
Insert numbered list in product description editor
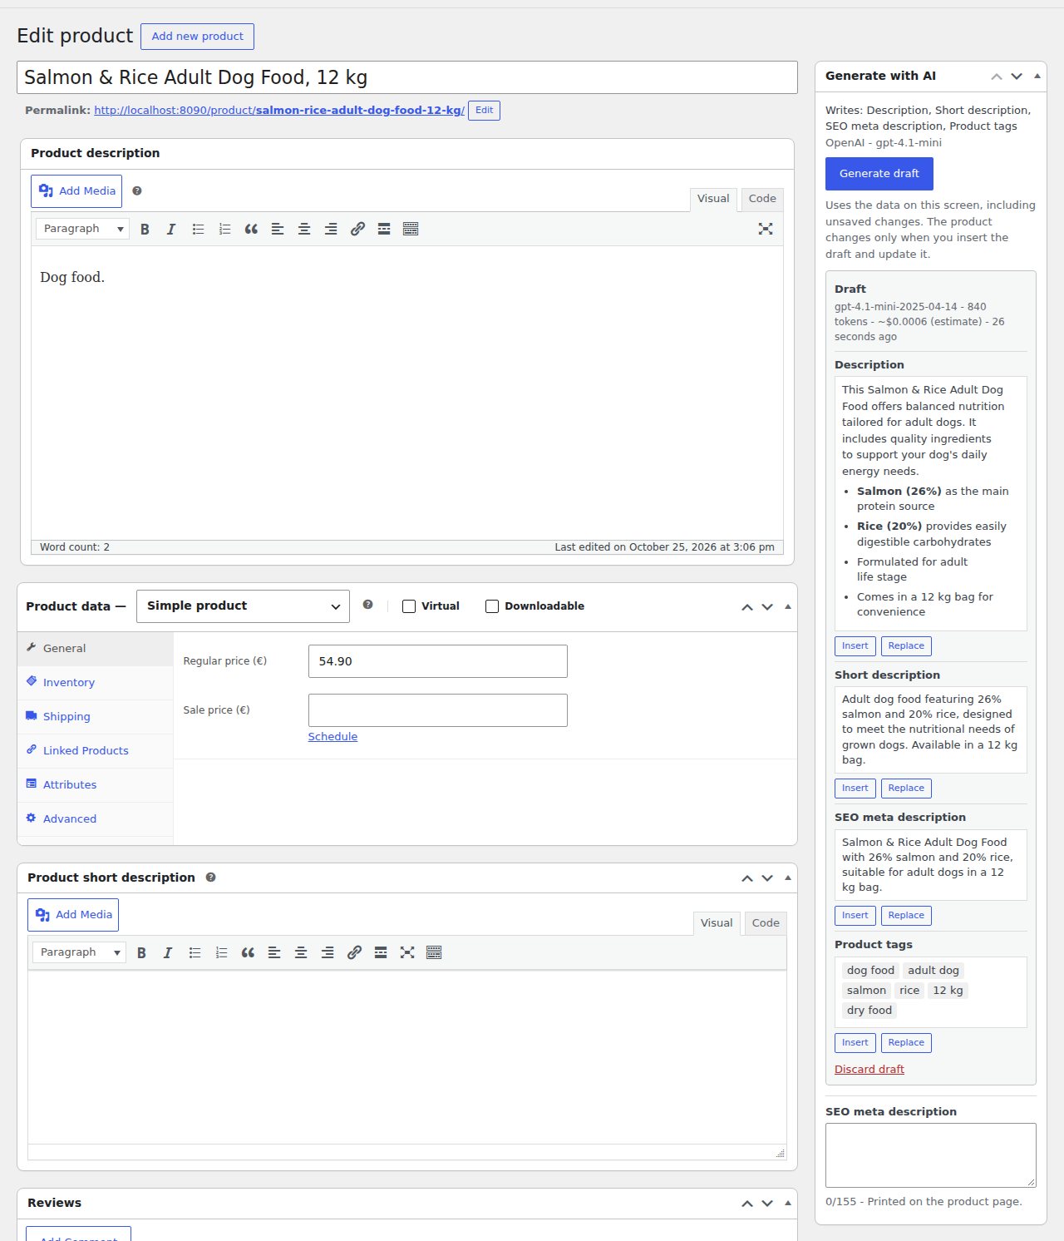click(224, 229)
